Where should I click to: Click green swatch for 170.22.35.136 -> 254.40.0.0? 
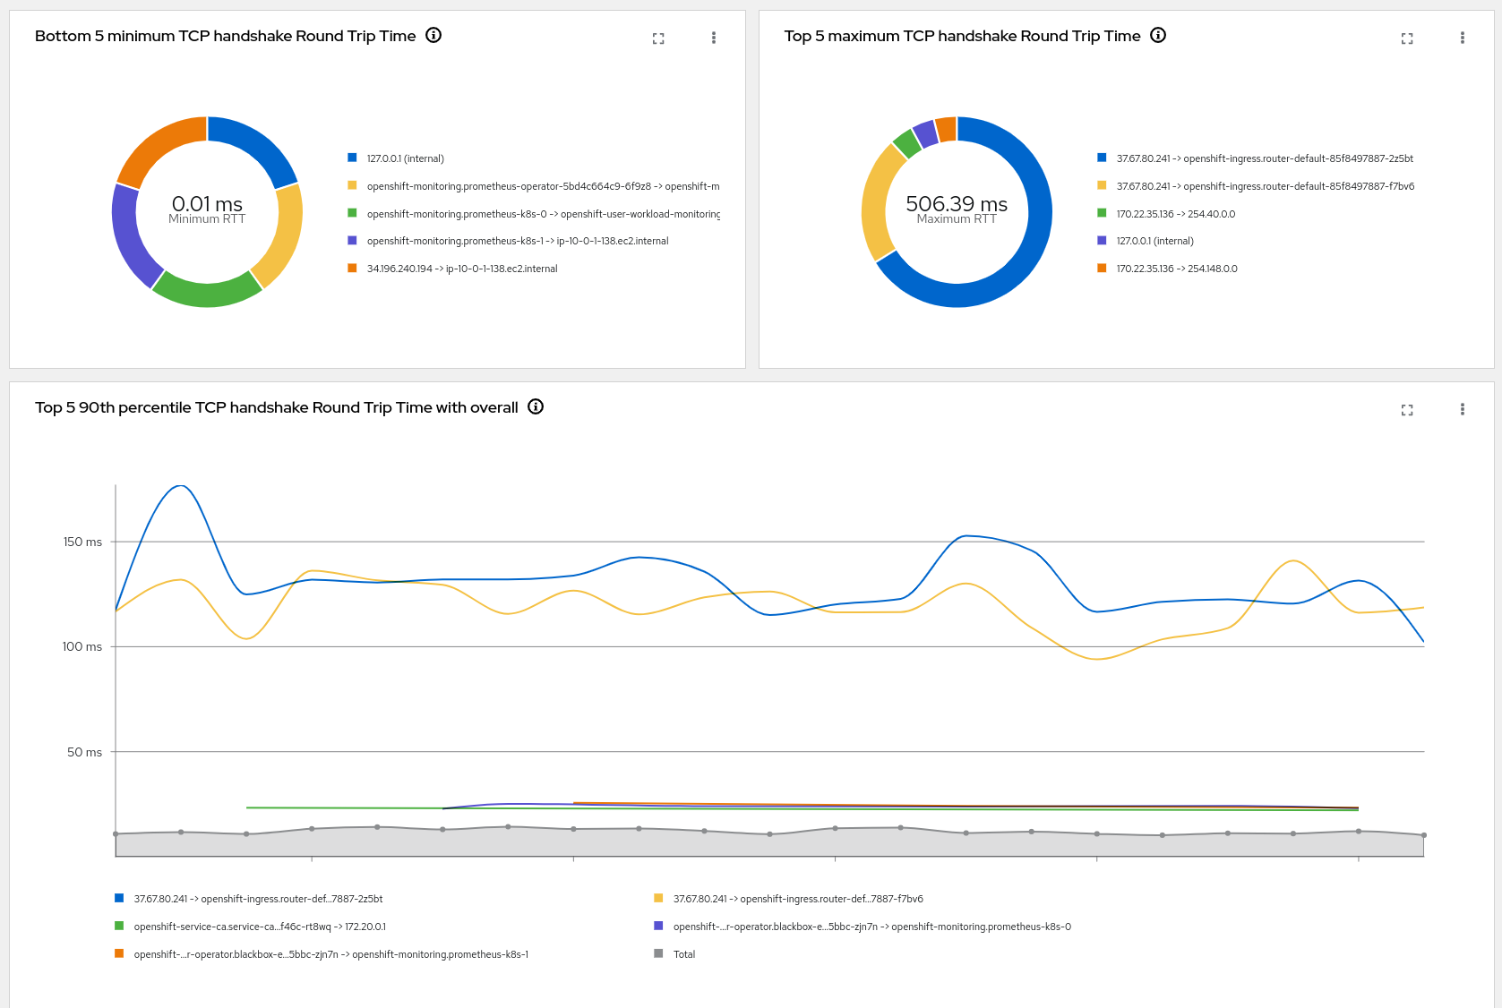tap(1102, 213)
